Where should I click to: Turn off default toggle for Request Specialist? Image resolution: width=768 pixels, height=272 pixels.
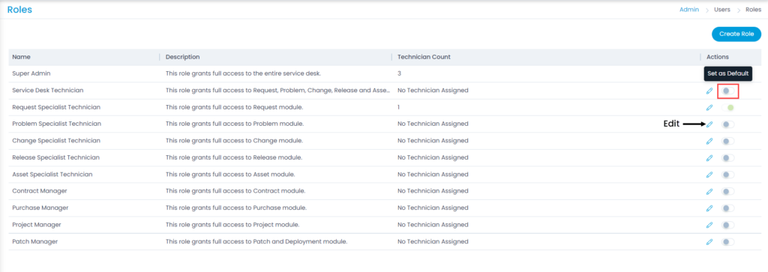727,108
